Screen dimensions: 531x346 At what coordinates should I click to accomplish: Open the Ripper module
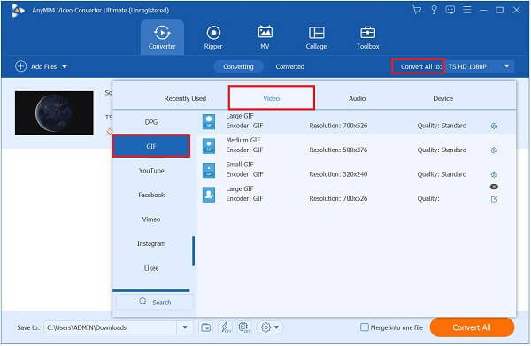click(x=213, y=37)
